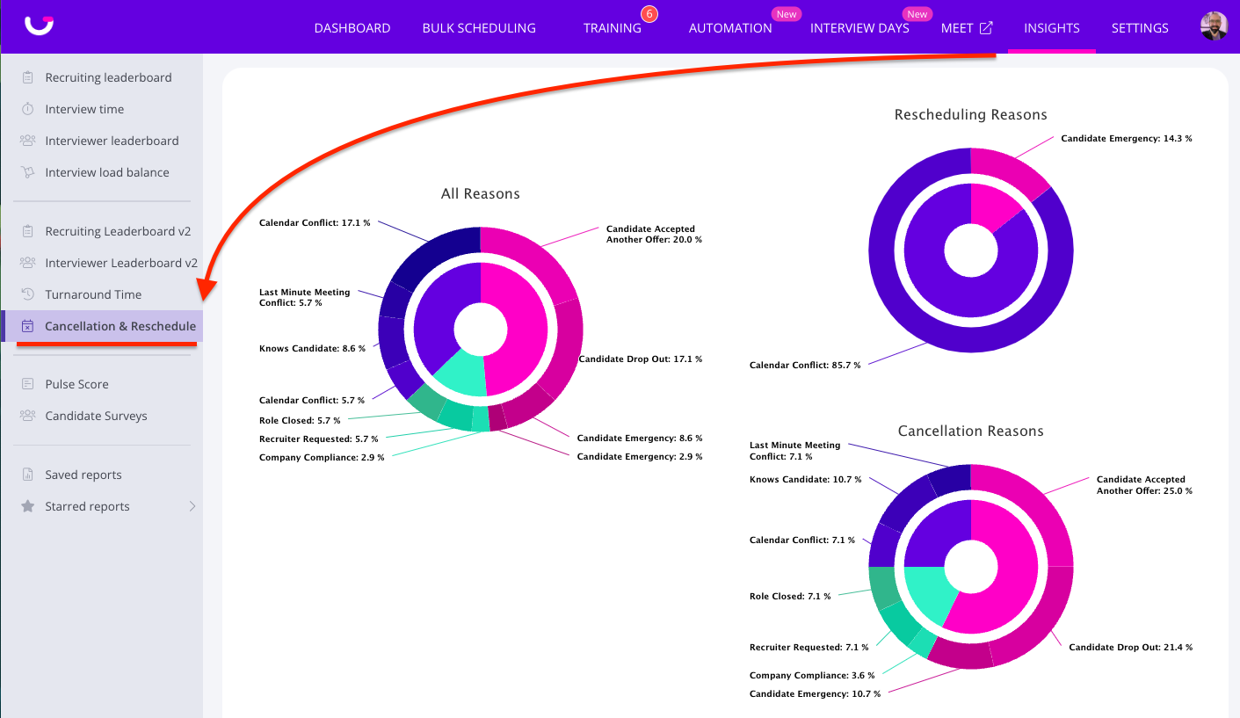Image resolution: width=1240 pixels, height=718 pixels.
Task: Click the Candidate Accepted Another Offer: 20.0 % label
Action: click(x=655, y=235)
